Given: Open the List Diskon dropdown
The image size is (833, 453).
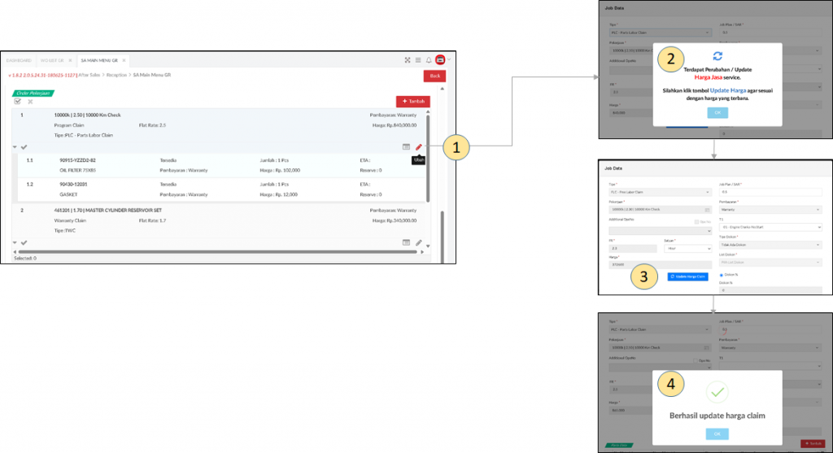Looking at the screenshot, I should 770,263.
